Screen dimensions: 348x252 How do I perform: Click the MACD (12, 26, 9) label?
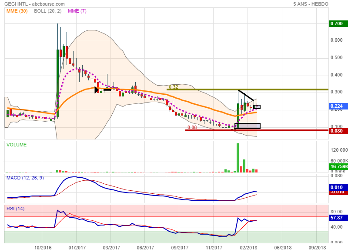25,178
